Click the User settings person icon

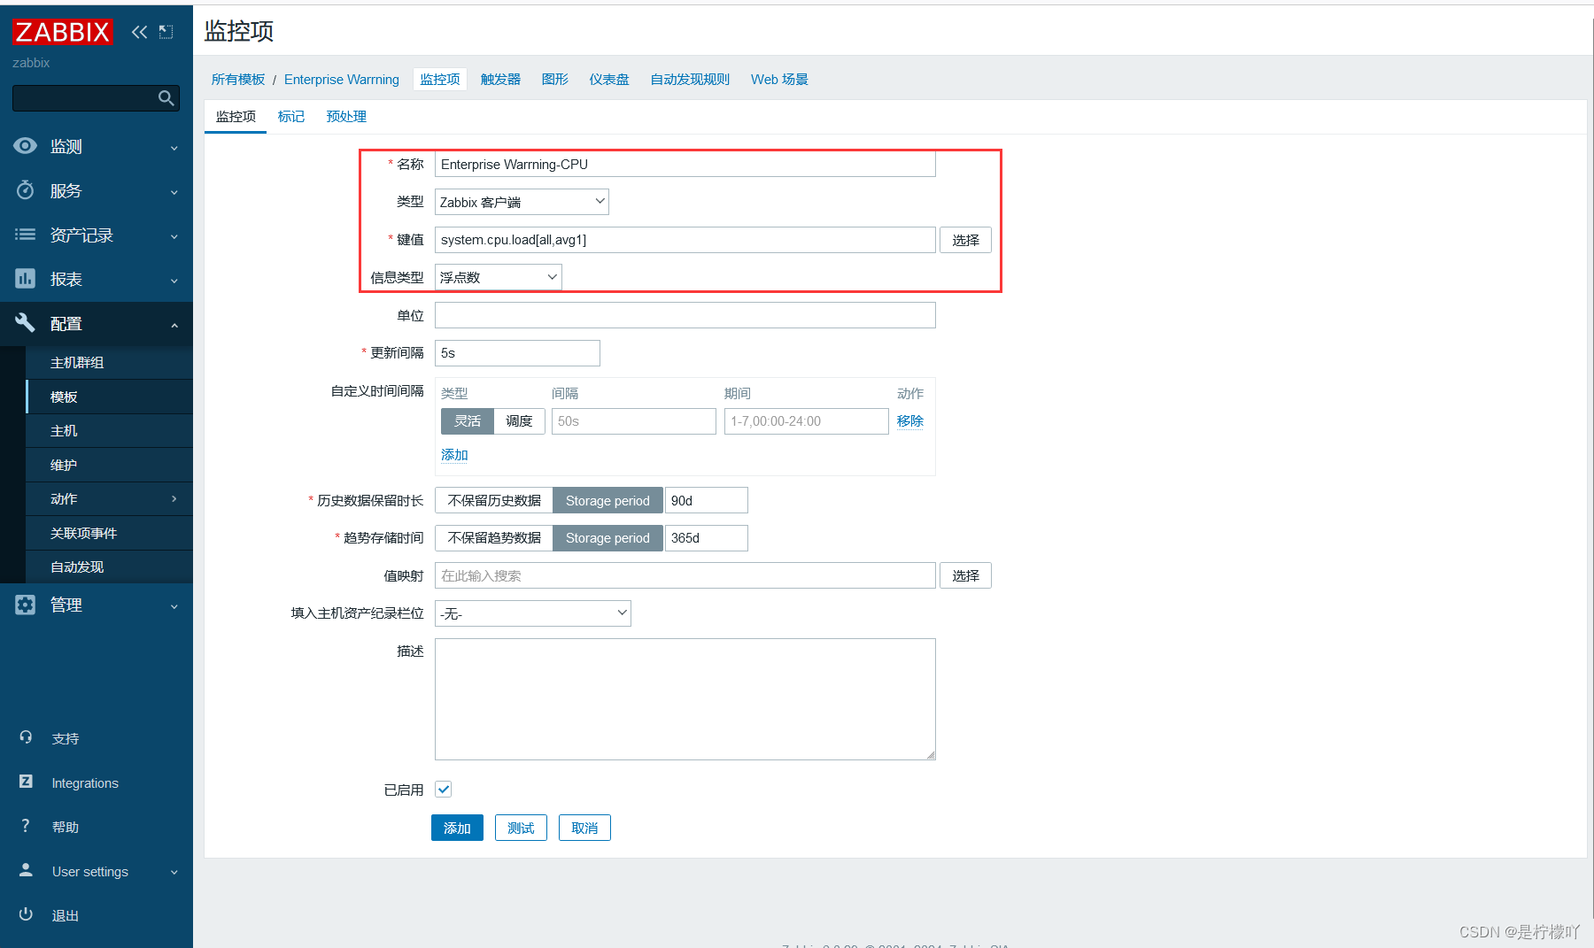(26, 870)
